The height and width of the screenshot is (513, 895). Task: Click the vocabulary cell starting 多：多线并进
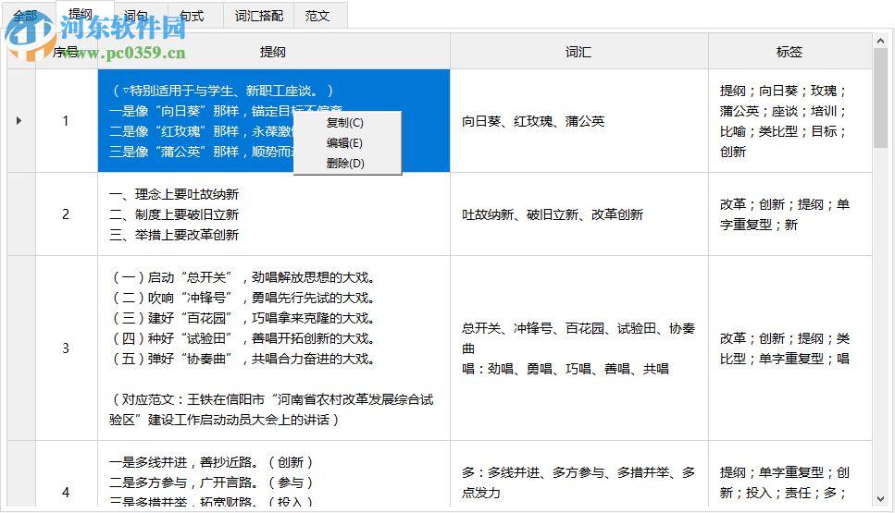[578, 473]
